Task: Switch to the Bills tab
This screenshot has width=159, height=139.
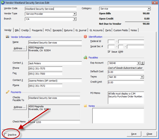Action: [17, 30]
